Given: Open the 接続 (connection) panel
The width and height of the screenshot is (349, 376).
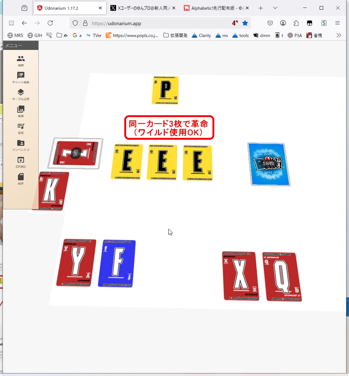Looking at the screenshot, I should [21, 61].
